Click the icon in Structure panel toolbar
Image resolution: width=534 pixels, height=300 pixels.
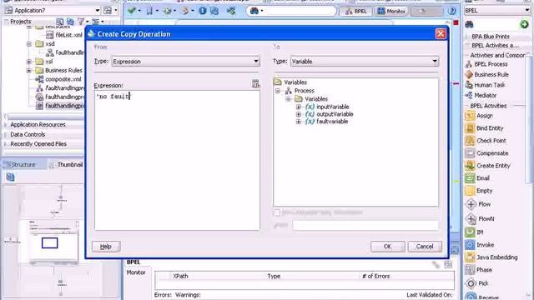pos(10,177)
